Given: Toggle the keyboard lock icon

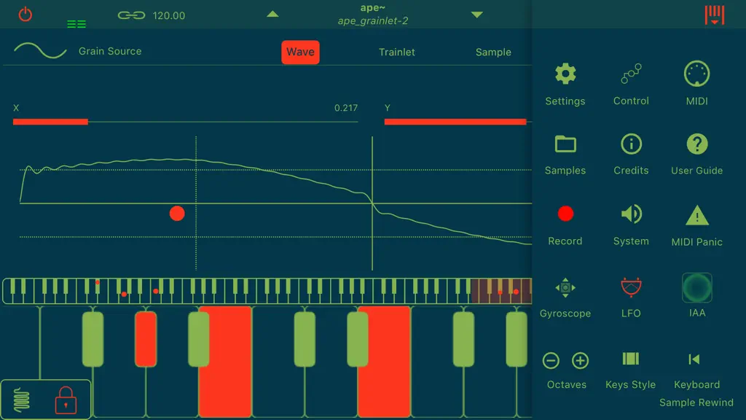Looking at the screenshot, I should [66, 400].
